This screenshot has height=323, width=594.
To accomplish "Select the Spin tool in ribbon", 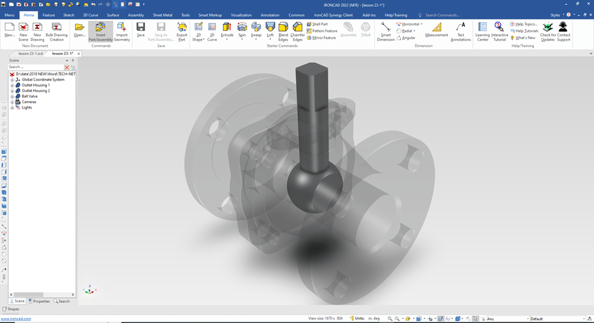I will point(242,28).
